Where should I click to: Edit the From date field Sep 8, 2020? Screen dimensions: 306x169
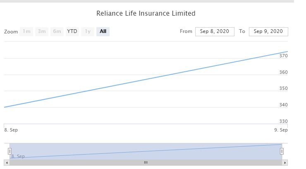215,31
